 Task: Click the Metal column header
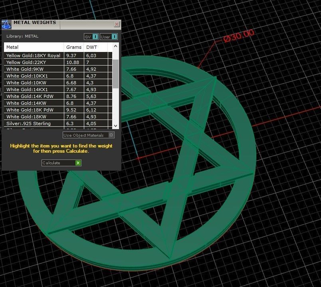point(34,47)
